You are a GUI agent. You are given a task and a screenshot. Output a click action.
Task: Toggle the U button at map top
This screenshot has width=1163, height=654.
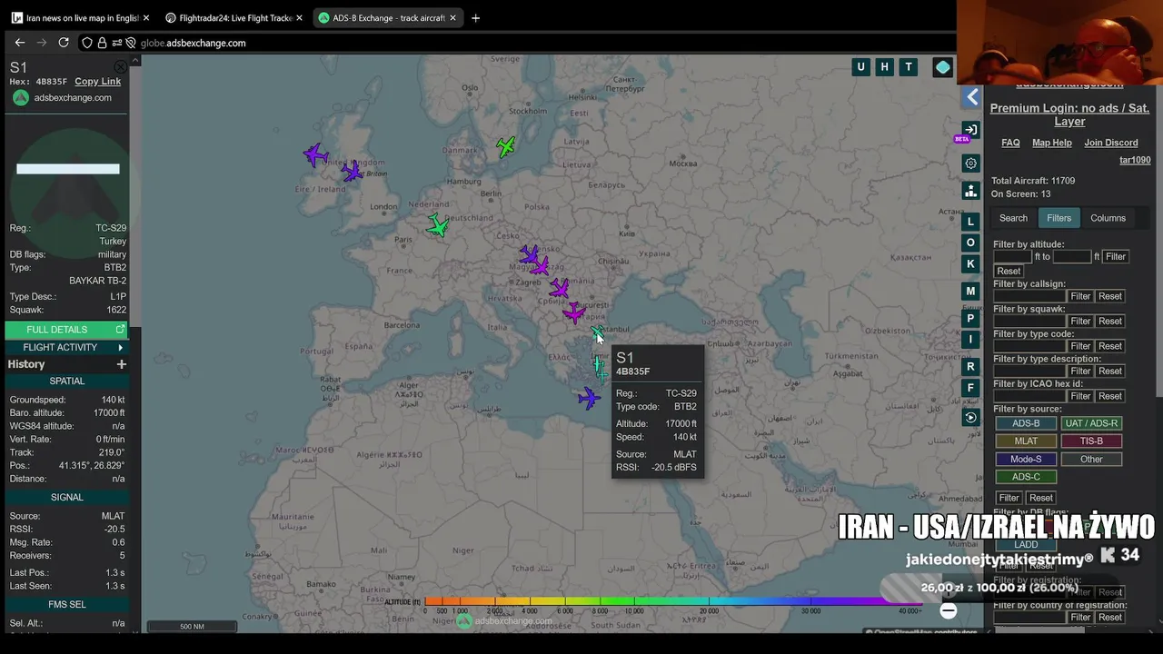pyautogui.click(x=860, y=66)
